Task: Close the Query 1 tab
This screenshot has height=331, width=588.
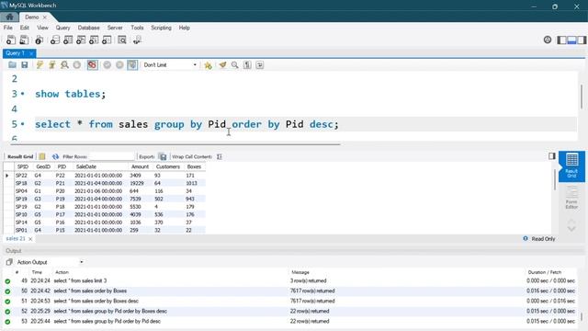Action: pyautogui.click(x=31, y=53)
